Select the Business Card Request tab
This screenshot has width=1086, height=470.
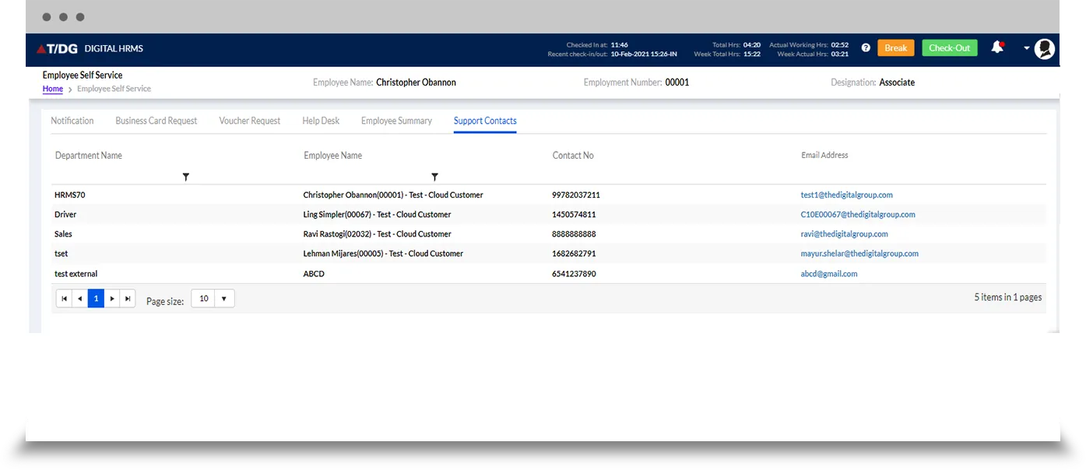click(156, 121)
